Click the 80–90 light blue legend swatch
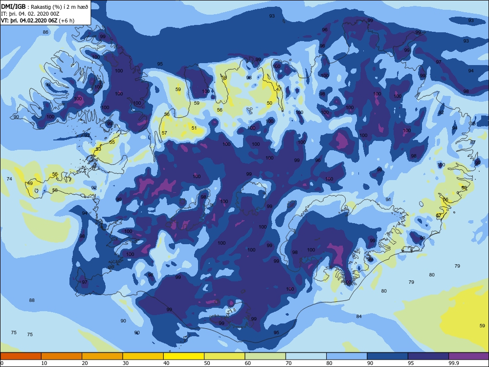The width and height of the screenshot is (489, 367). (x=347, y=356)
